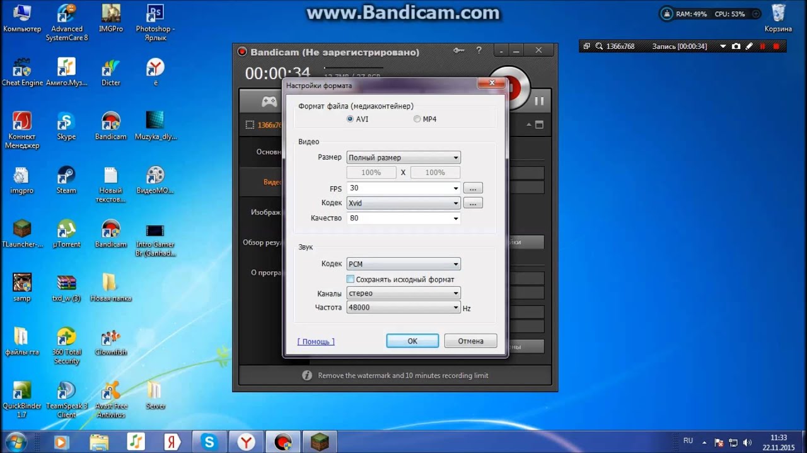Open the Windows Start menu
The width and height of the screenshot is (807, 453).
(15, 442)
